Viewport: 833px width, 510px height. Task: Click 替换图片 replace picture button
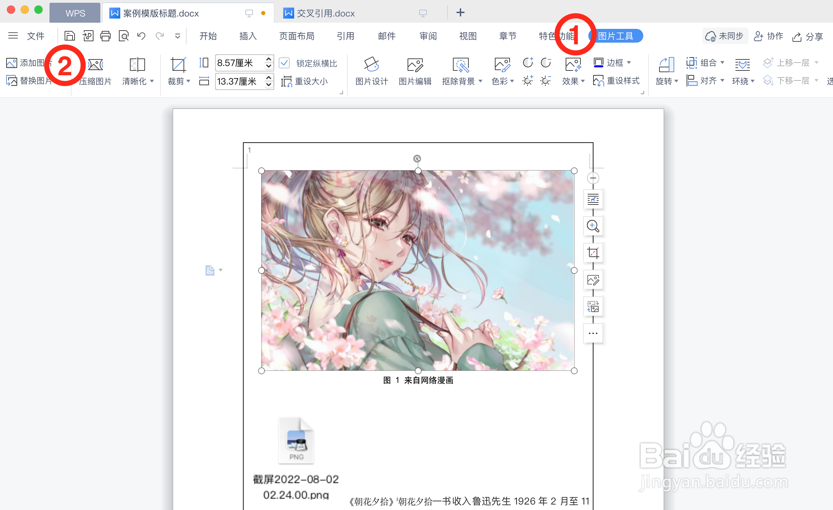pos(29,81)
